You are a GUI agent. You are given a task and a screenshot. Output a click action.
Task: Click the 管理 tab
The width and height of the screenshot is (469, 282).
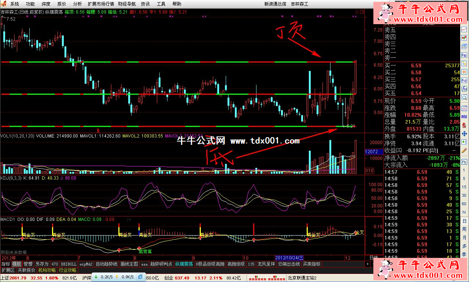point(28,264)
